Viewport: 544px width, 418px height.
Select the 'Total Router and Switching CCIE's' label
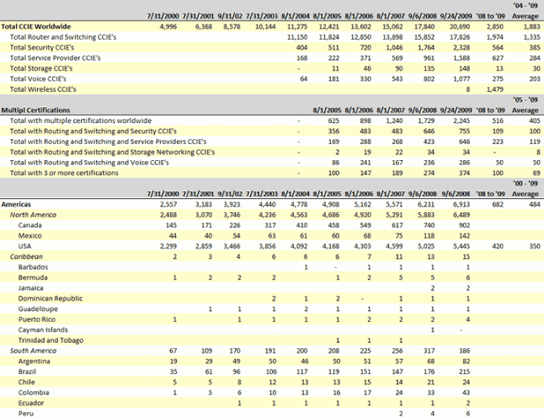[63, 37]
